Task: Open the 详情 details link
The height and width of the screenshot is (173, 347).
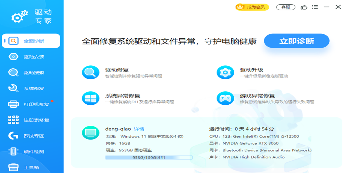Action: [x=139, y=129]
